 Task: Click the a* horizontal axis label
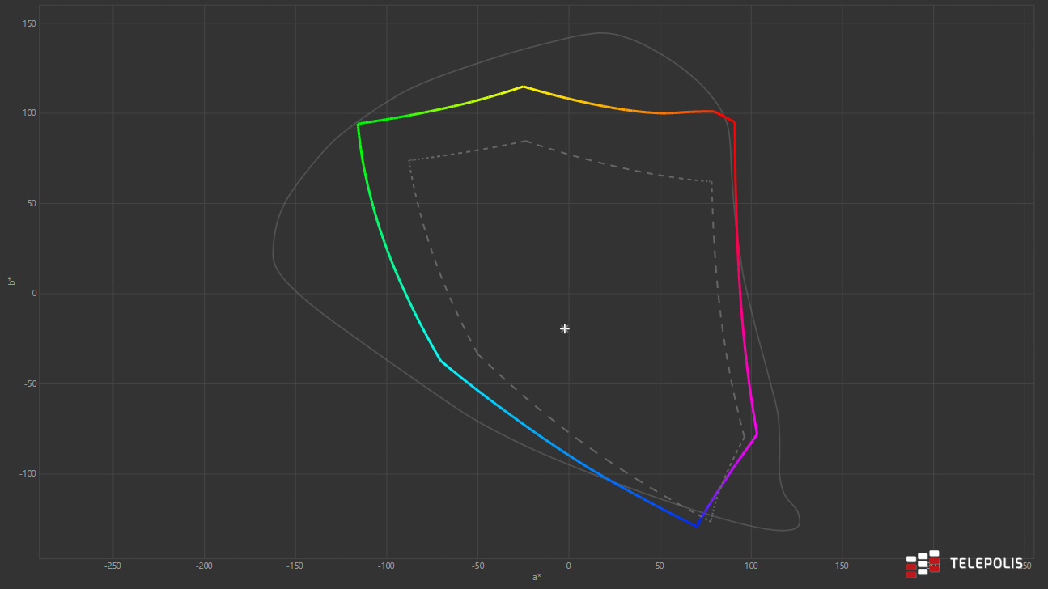[537, 577]
